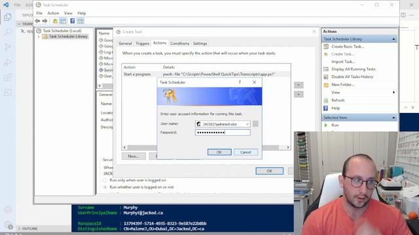The image size is (419, 235).
Task: Click the move action down arrow button
Action: coord(299,94)
